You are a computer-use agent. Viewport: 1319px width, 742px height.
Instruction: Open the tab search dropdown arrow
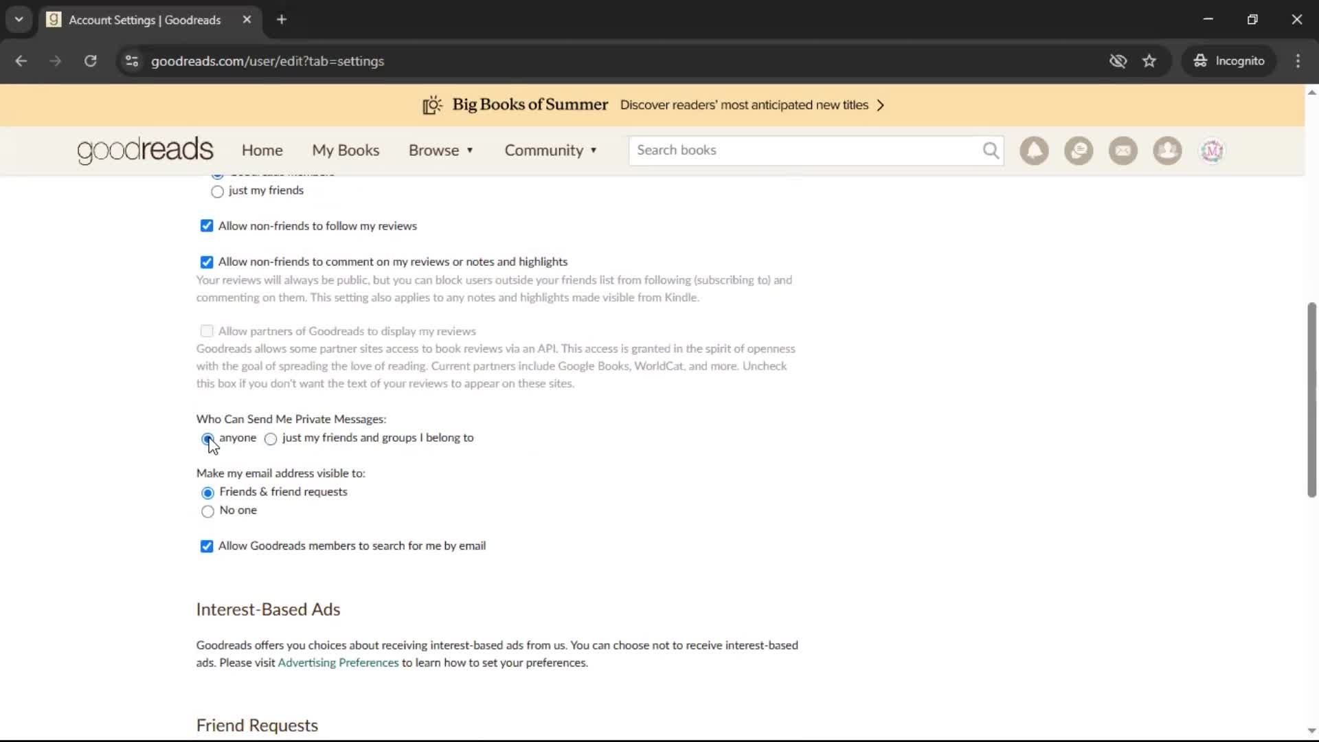tap(19, 20)
